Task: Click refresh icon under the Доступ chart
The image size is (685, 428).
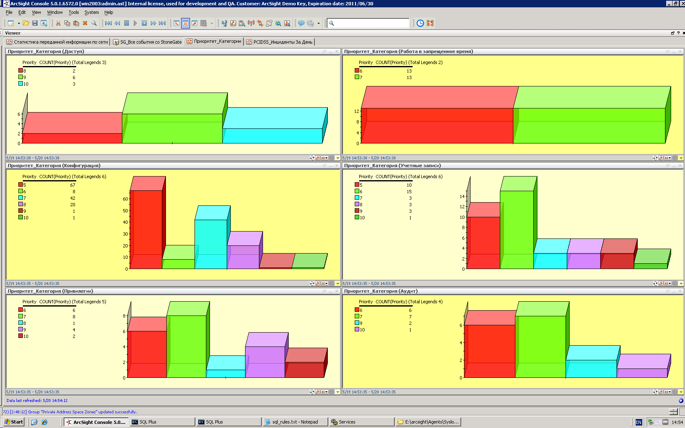Action: point(312,158)
